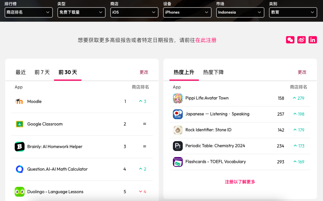
Task: Click the Brainly app icon
Action: [19, 146]
